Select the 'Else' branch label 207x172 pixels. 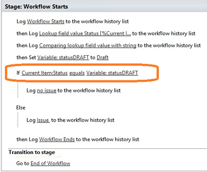point(21,108)
